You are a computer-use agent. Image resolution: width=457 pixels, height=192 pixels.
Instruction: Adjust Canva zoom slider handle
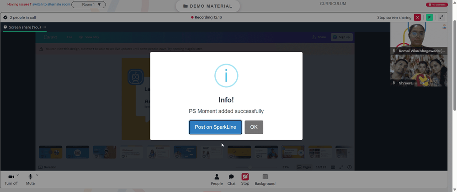(250, 167)
